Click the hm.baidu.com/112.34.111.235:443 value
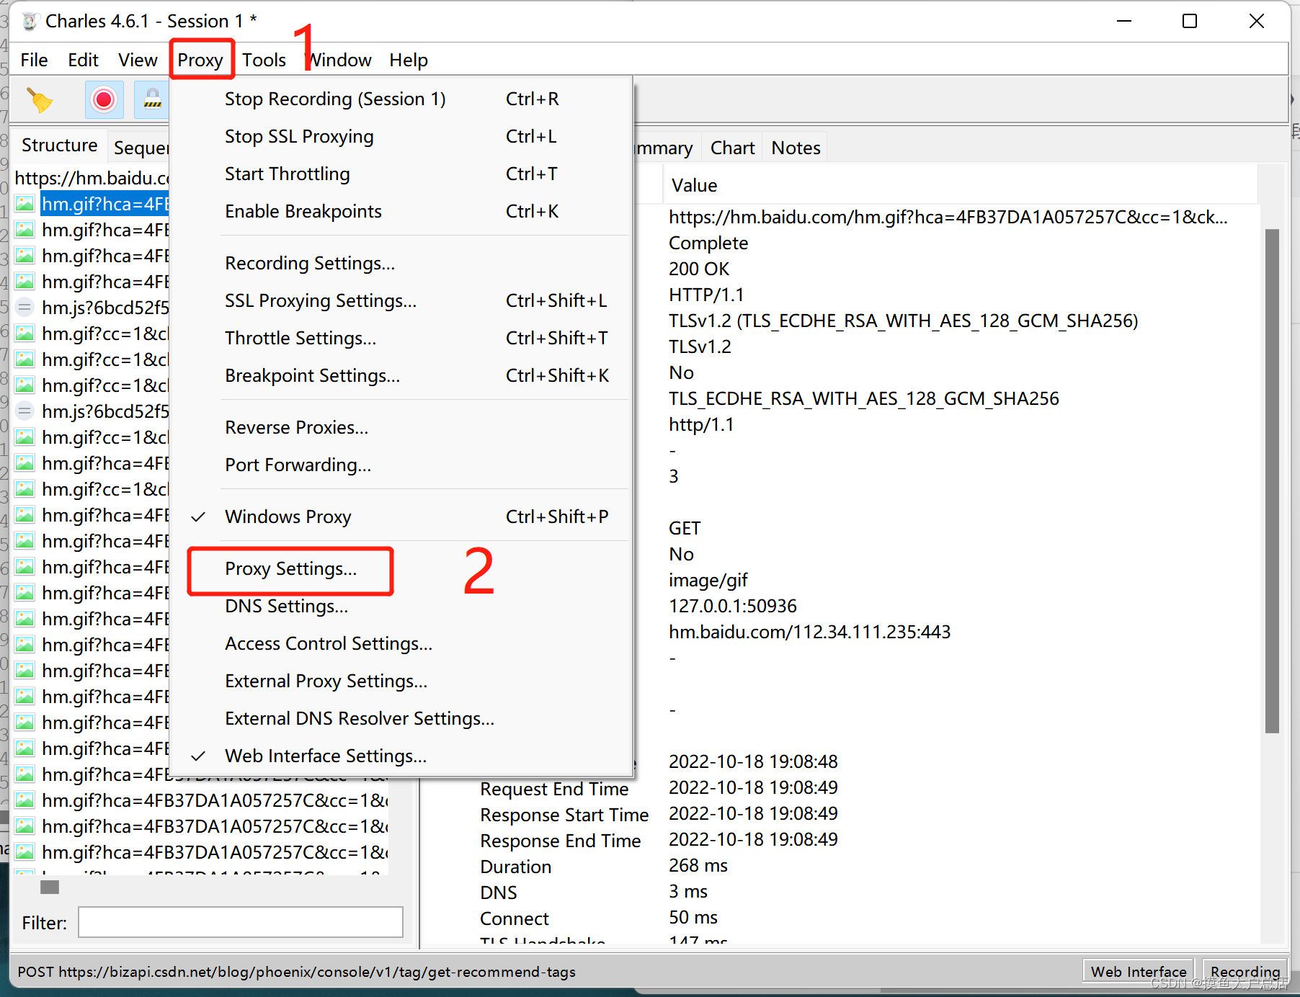 click(x=810, y=632)
